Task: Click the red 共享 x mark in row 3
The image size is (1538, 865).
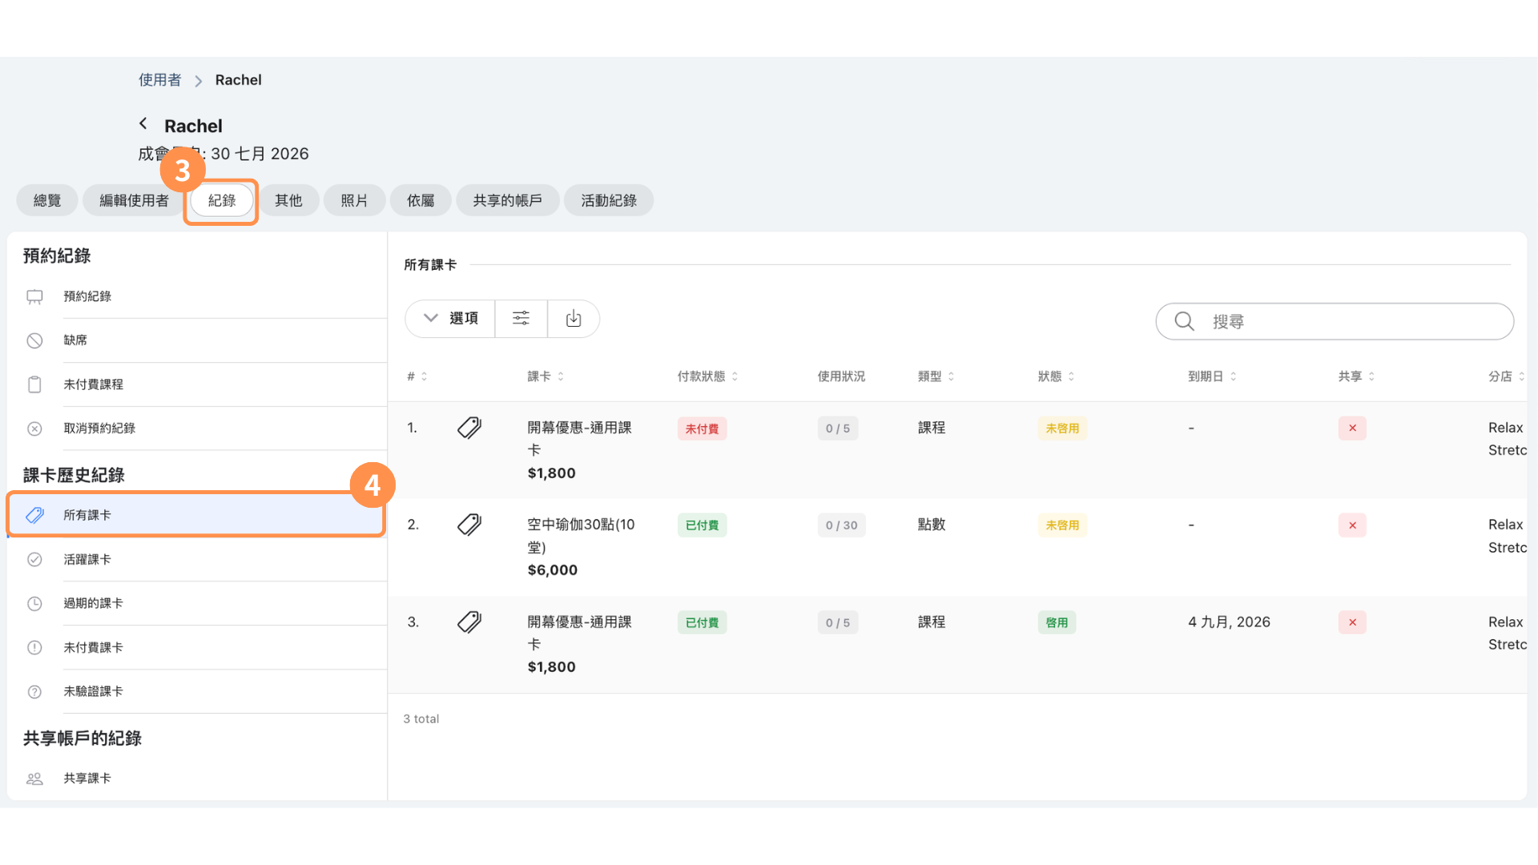Action: (1352, 622)
